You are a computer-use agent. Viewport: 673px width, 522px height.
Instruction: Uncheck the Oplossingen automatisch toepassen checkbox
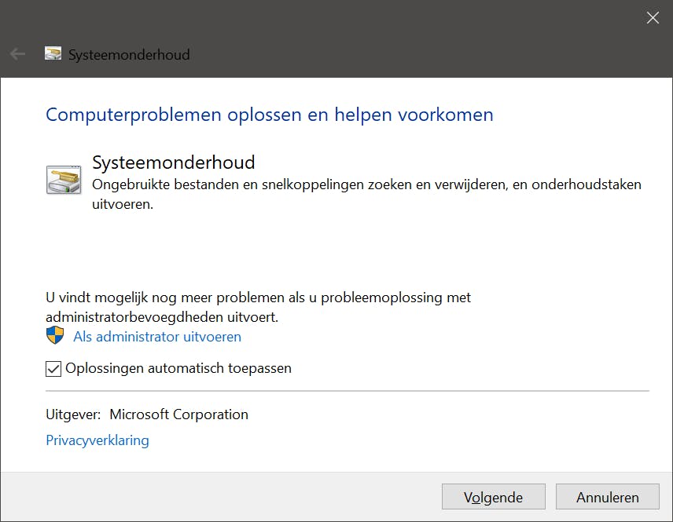[x=53, y=368]
